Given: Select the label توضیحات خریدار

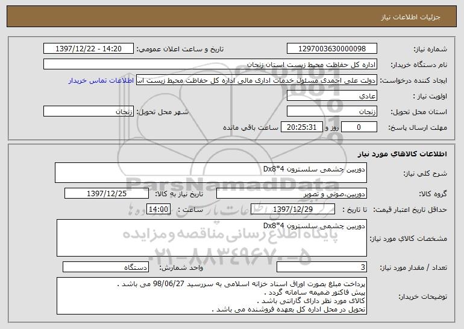Looking at the screenshot, I should [423, 296].
